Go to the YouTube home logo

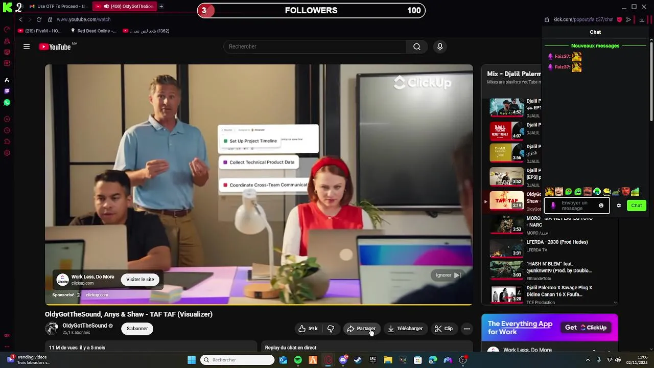[55, 47]
